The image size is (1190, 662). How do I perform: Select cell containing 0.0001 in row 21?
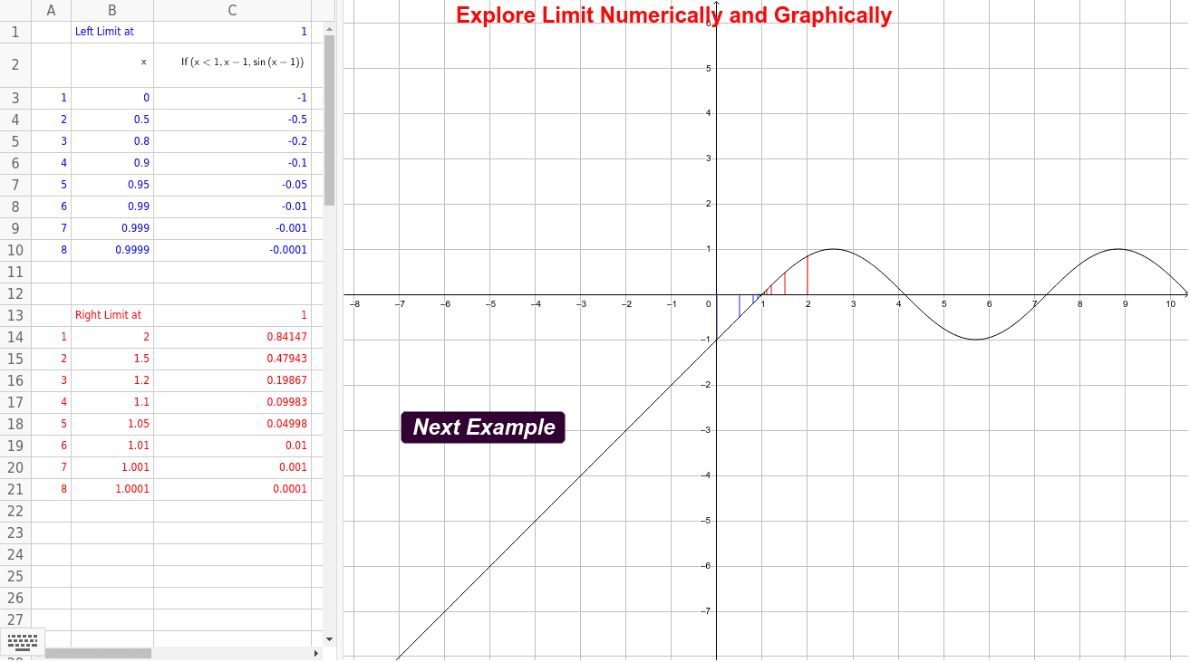tap(233, 489)
